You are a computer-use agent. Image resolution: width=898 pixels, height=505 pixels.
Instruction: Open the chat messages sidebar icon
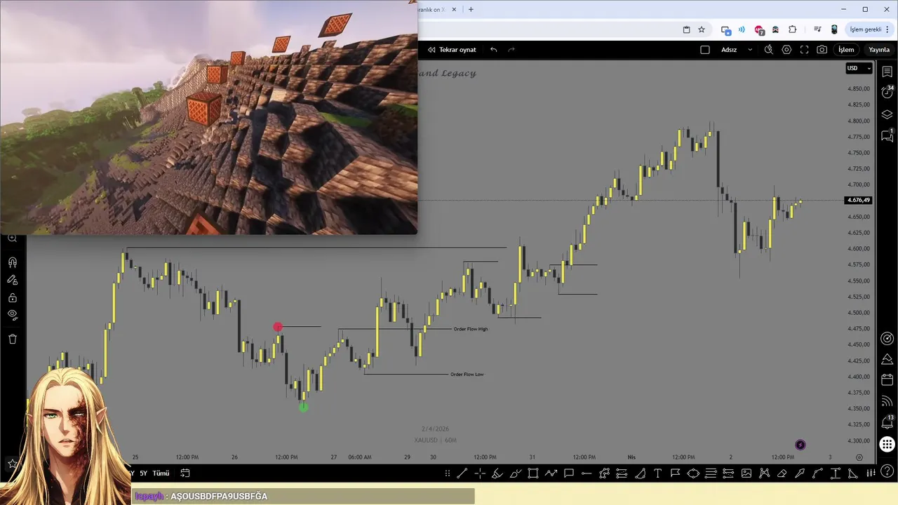(x=887, y=135)
